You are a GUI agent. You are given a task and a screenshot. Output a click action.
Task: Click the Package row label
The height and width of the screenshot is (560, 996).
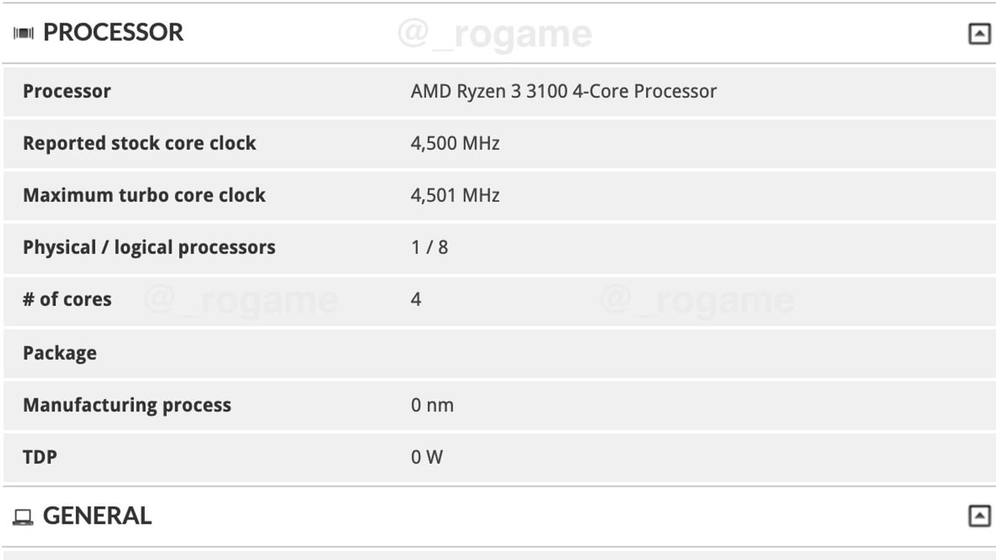click(x=60, y=353)
